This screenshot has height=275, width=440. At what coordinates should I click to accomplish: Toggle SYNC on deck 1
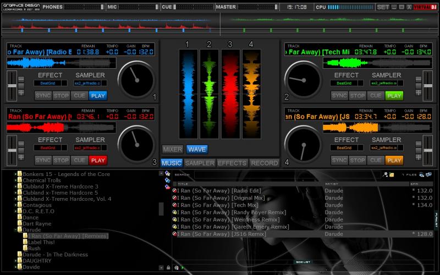(43, 96)
